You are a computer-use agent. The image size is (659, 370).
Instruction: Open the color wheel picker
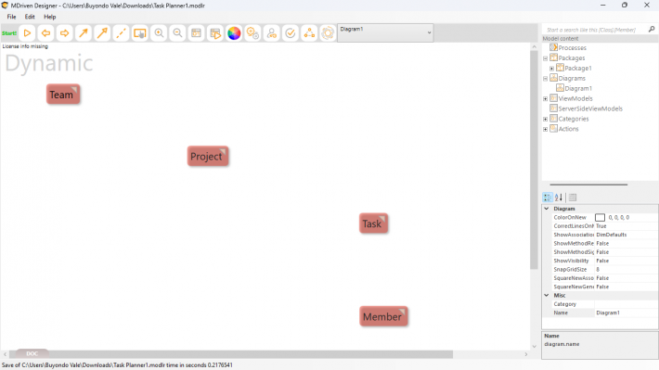tap(234, 33)
